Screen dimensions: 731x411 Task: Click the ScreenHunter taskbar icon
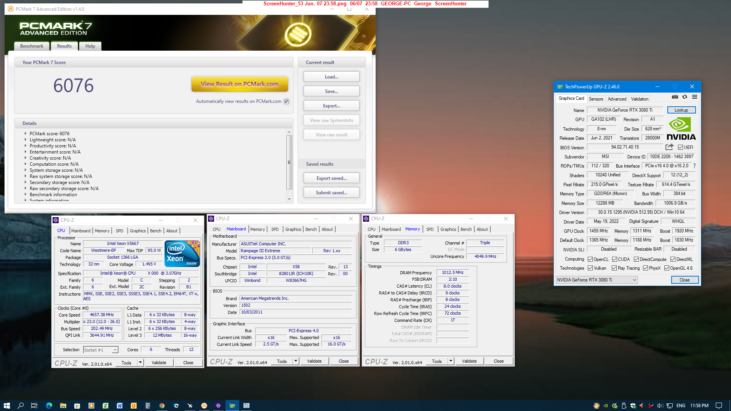(x=246, y=406)
